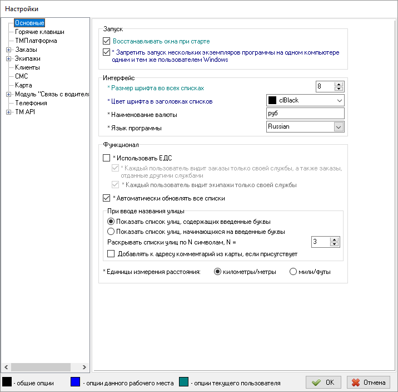
Task: Click the OK button with green checkmark
Action: click(323, 383)
